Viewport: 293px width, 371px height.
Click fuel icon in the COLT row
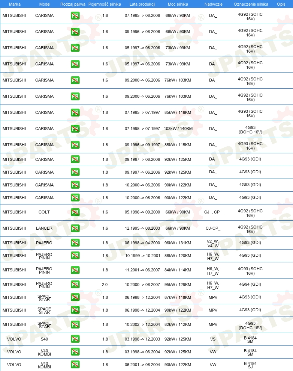tap(75, 212)
